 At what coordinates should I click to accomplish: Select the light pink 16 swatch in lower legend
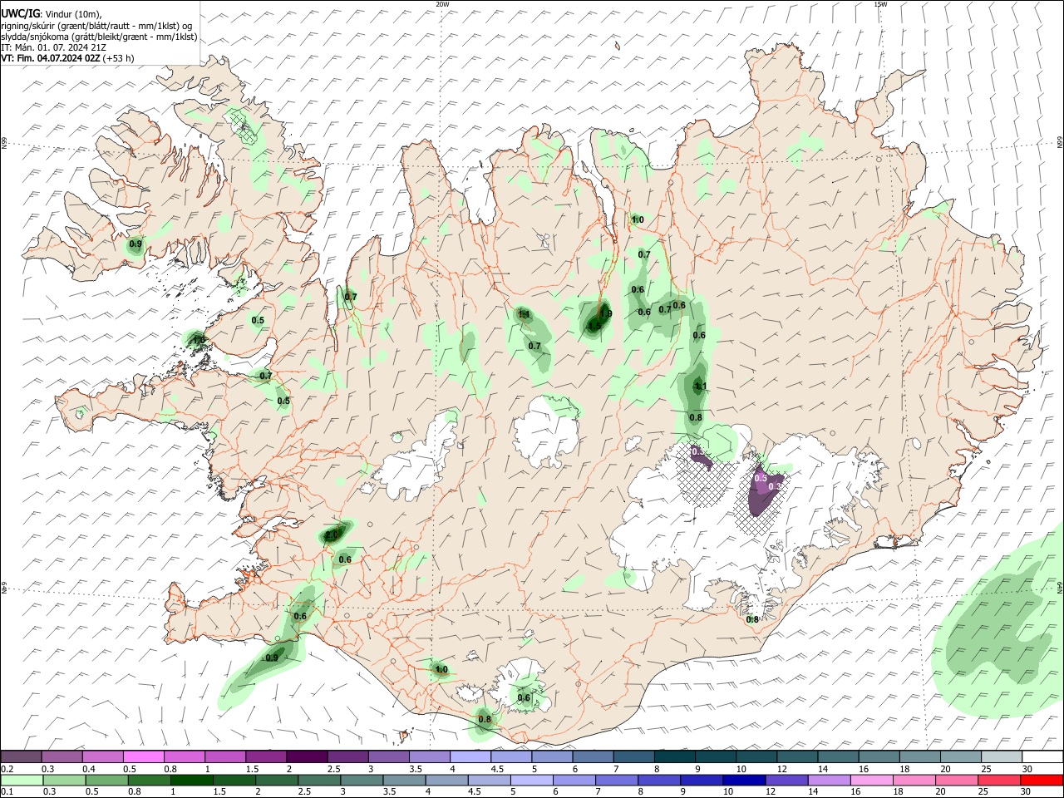pyautogui.click(x=871, y=780)
